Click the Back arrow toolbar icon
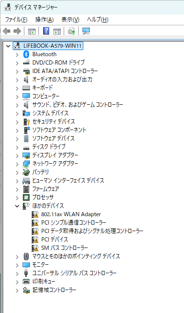 pos(7,31)
